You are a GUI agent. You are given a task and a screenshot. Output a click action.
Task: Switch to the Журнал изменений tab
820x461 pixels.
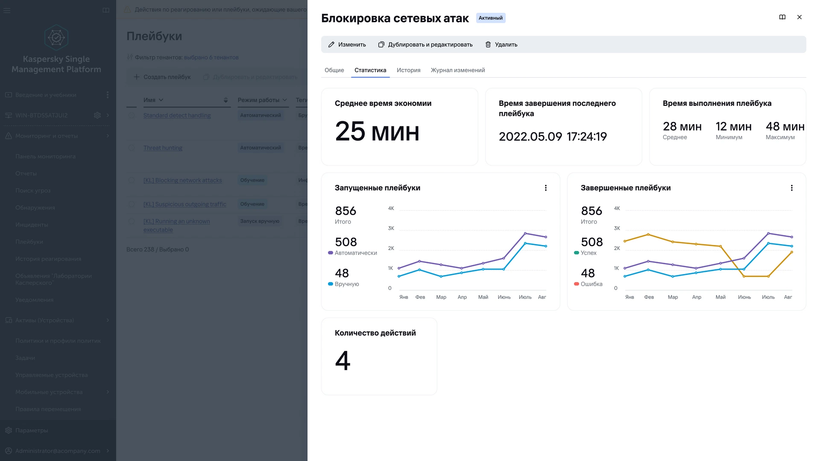click(458, 70)
